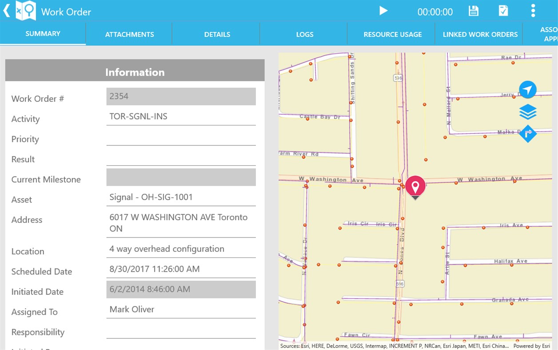Image resolution: width=558 pixels, height=350 pixels.
Task: Start the work order timer play button
Action: (x=383, y=11)
